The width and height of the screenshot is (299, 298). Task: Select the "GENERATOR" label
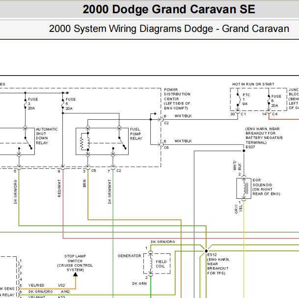pos(129,256)
